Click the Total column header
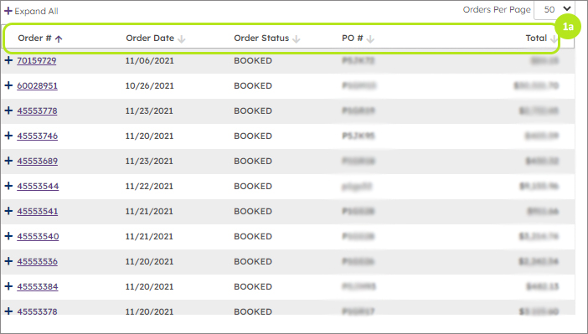The image size is (588, 334). click(536, 38)
